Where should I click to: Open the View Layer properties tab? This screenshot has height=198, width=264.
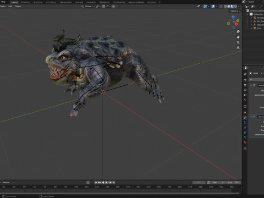(245, 90)
